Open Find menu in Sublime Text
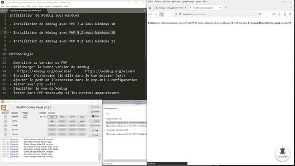Viewport: 295px width, 166px height. coord(23,6)
